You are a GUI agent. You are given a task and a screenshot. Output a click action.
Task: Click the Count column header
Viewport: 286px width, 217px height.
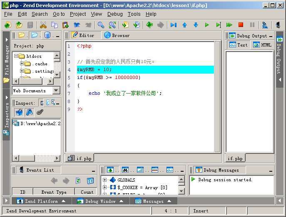click(87, 192)
